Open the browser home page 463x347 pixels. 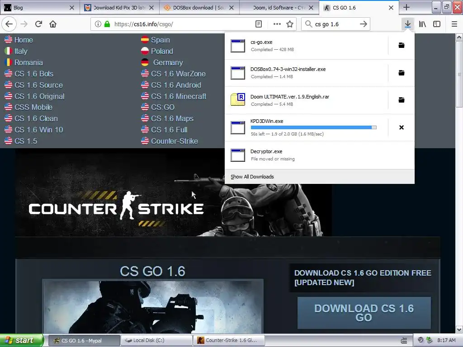click(53, 24)
